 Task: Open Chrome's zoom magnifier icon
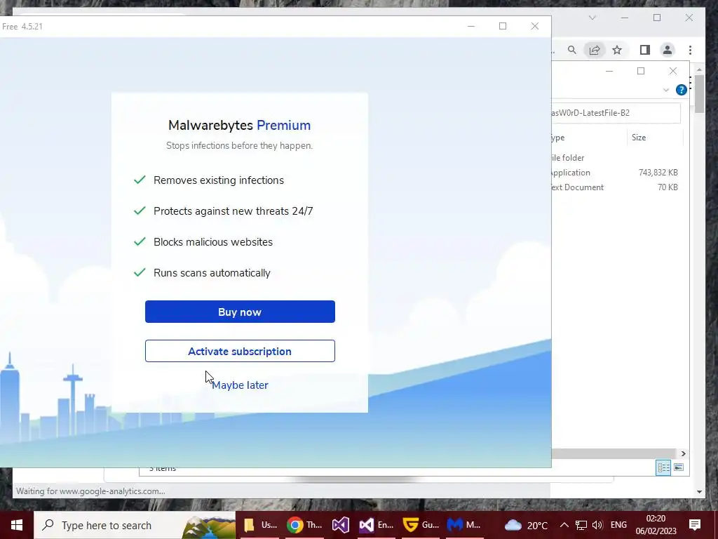[572, 50]
